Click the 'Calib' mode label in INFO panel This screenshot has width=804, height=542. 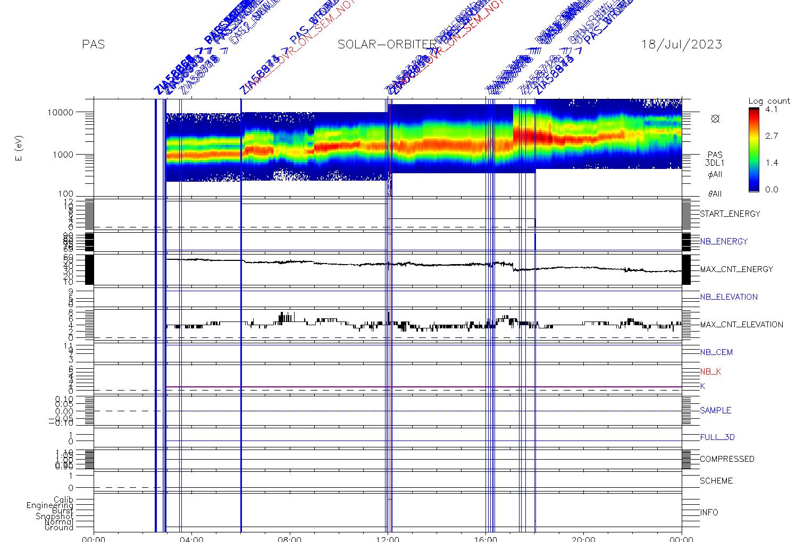(x=63, y=500)
